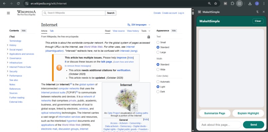Click the browser address bar URL
Viewport: 268px width, 132px height.
(x=49, y=3)
